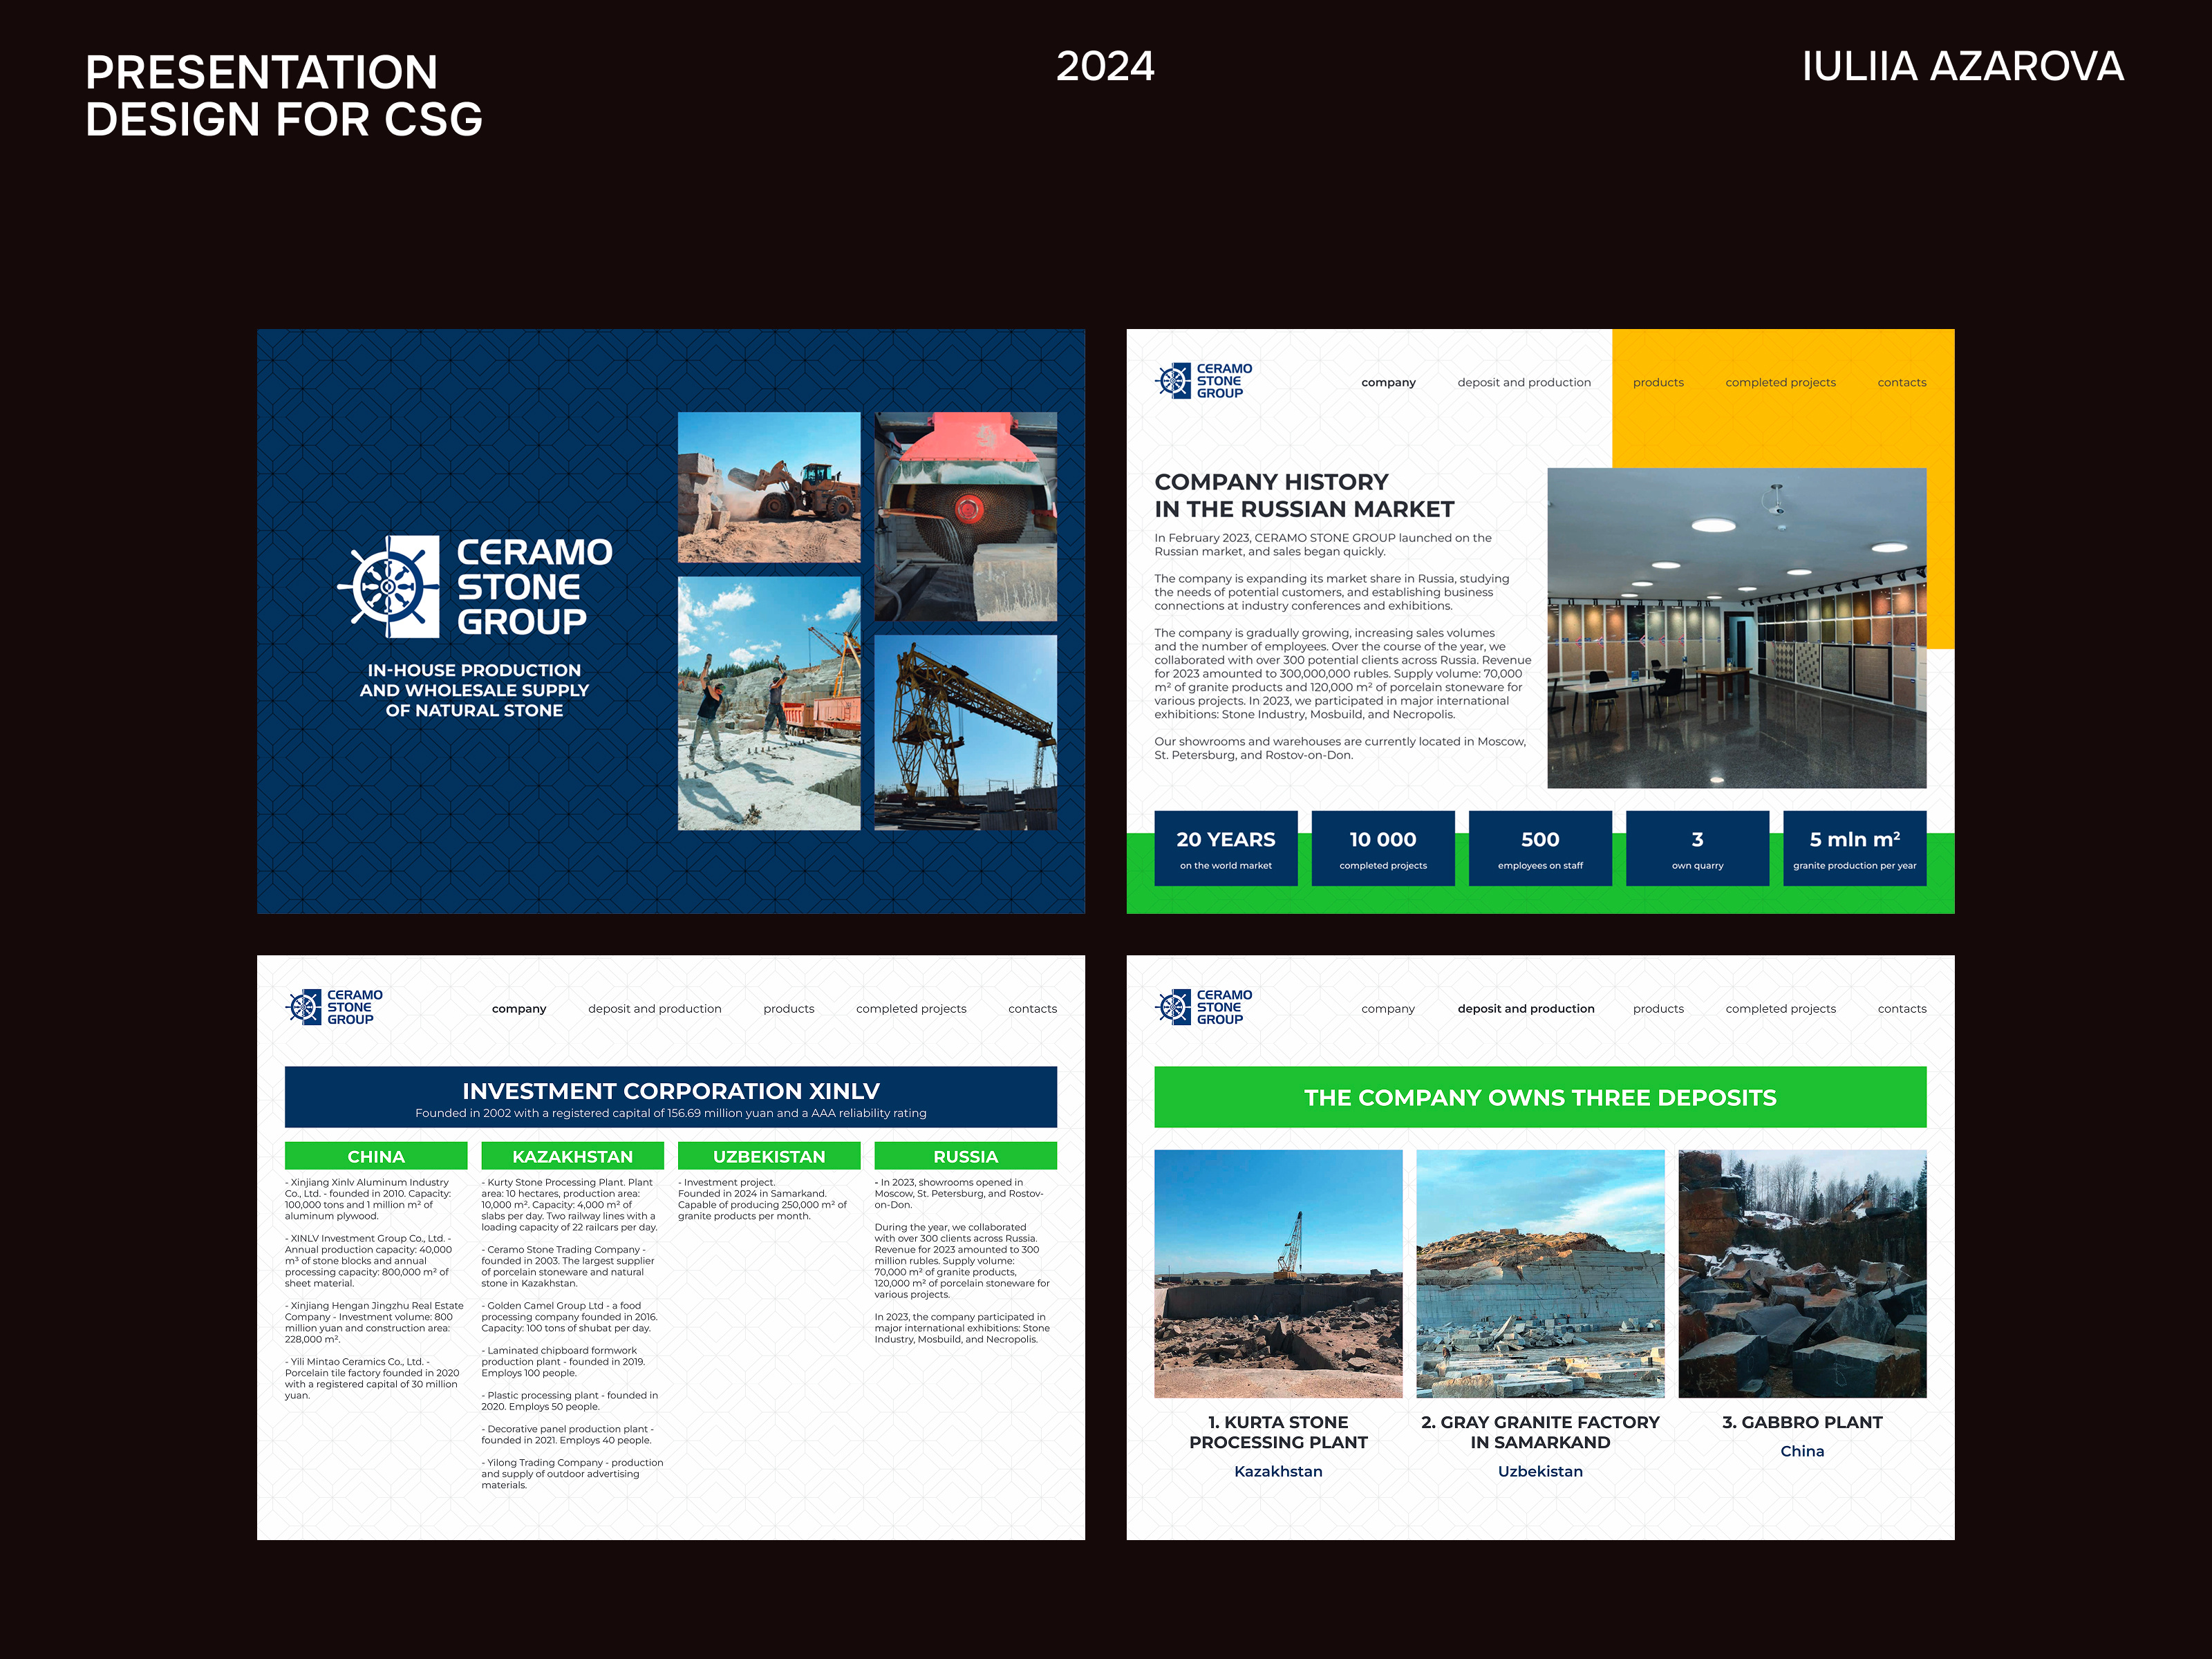Click the '2024' year text
The image size is (2212, 1659).
click(x=1105, y=67)
